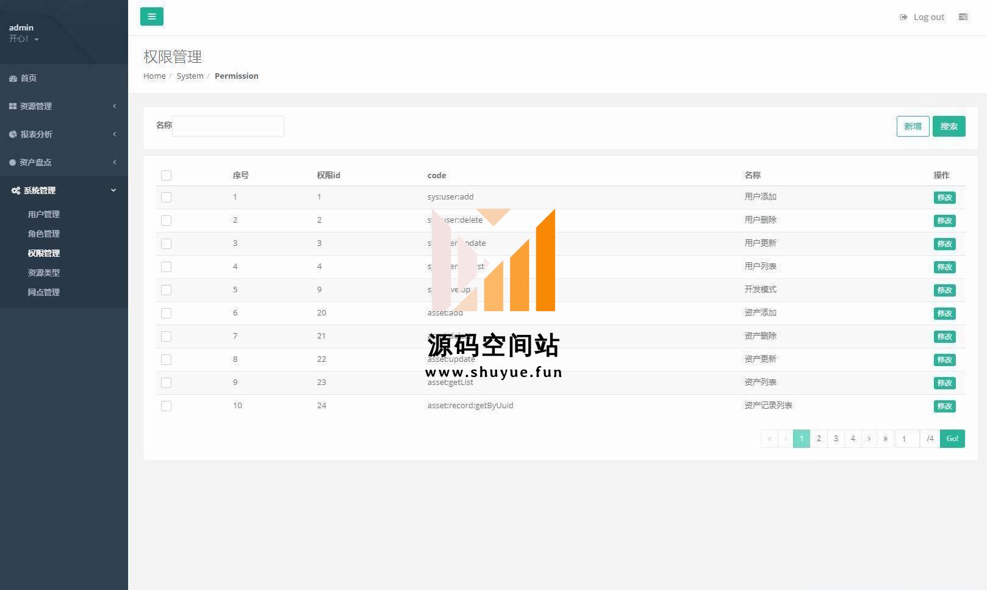
Task: Open the 用户管理 submenu item
Action: click(x=43, y=214)
